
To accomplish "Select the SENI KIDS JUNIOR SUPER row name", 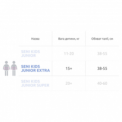I will pyautogui.click(x=35, y=83).
